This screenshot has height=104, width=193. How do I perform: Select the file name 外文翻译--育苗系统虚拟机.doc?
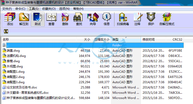coord(28,93)
